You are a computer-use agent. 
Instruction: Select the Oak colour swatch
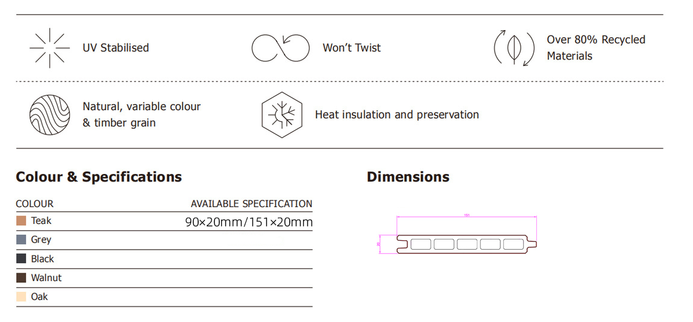click(x=21, y=297)
